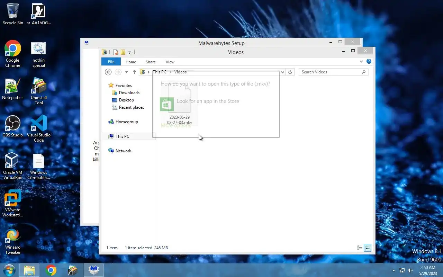Open the ar-AA1bOG desktop shortcut
This screenshot has width=443, height=277.
pos(38,14)
